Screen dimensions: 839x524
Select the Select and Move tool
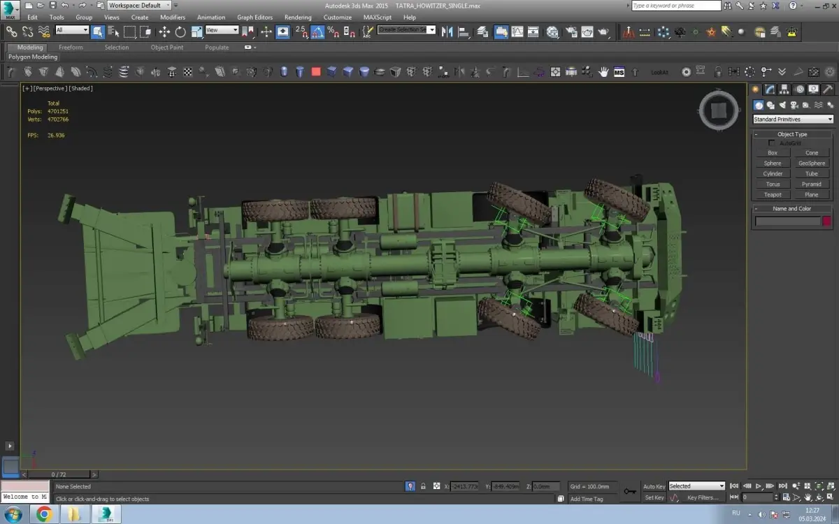pos(164,31)
